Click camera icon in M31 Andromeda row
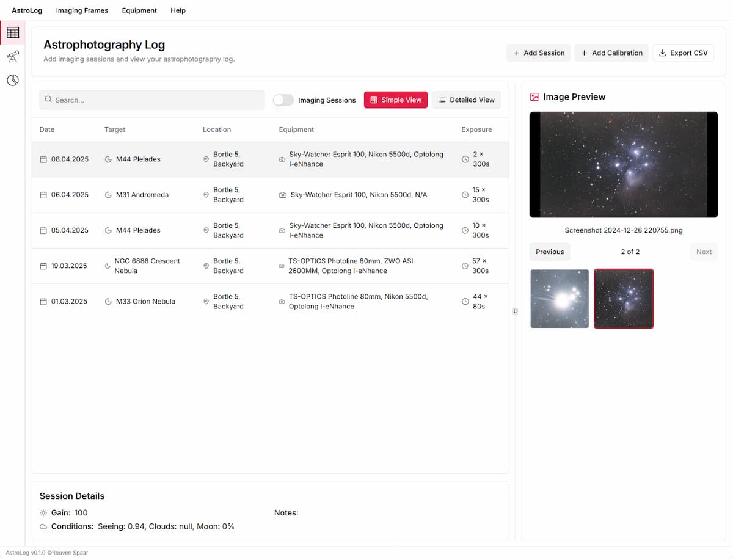The image size is (733, 560). click(283, 195)
